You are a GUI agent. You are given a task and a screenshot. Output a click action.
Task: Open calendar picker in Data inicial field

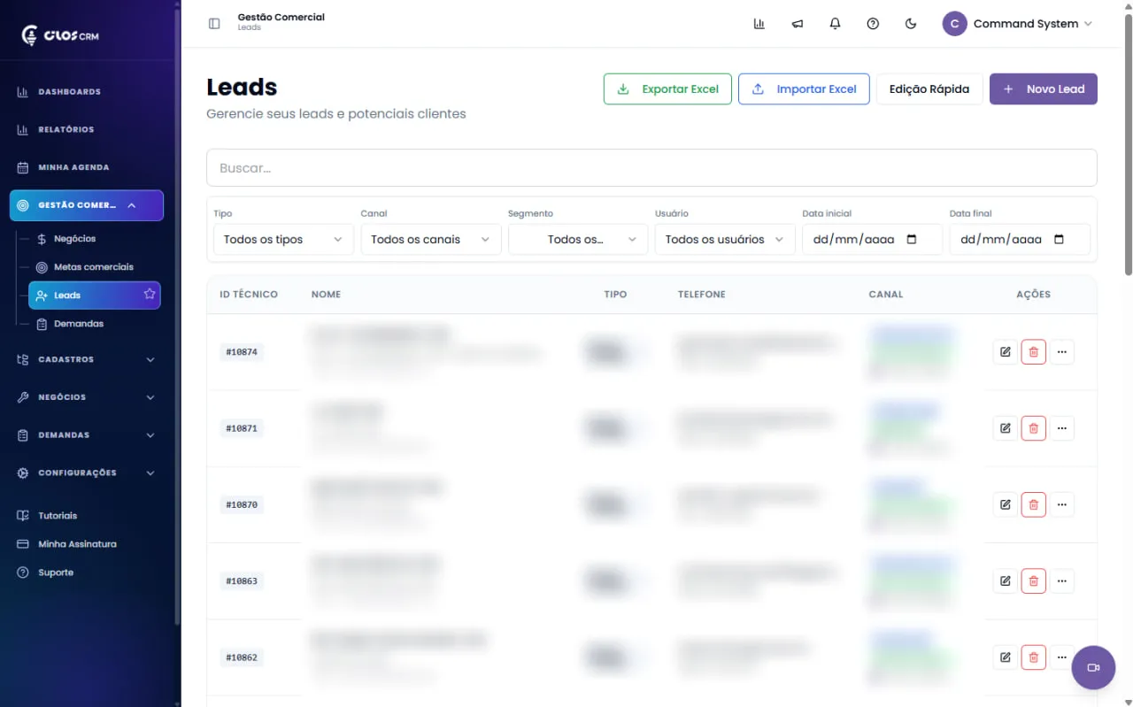pos(913,240)
